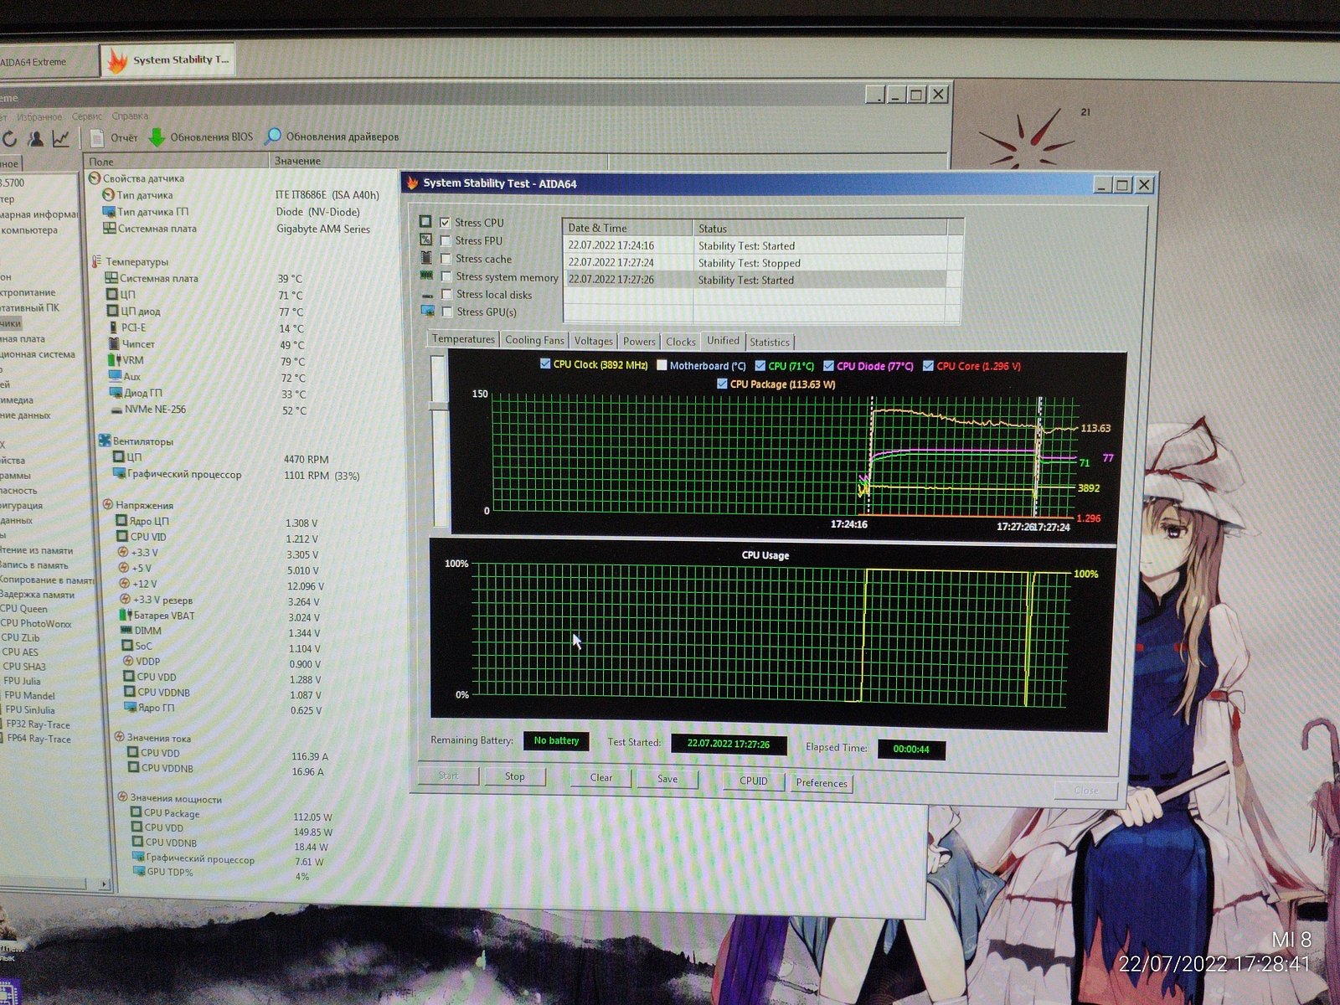
Task: Select the Clocks tab
Action: click(681, 342)
